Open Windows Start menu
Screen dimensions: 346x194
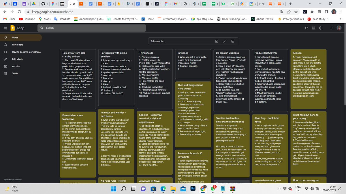click(113, 189)
